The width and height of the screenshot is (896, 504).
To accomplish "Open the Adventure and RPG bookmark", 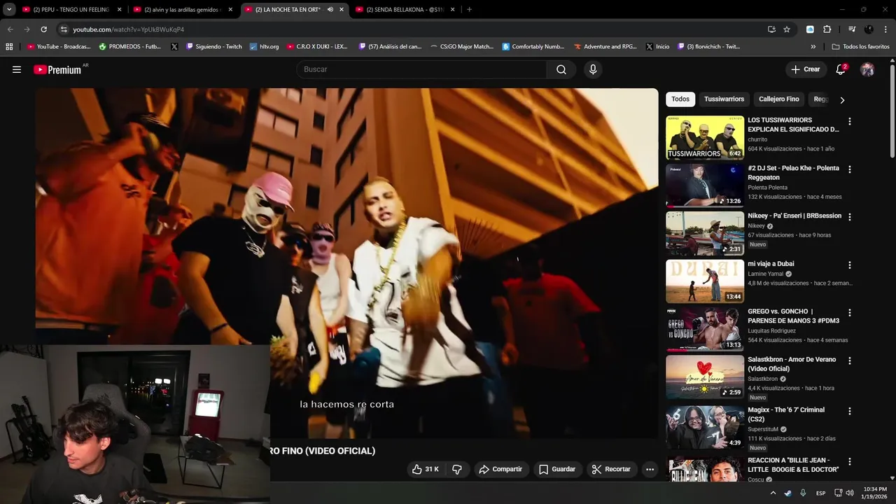I will (x=605, y=47).
